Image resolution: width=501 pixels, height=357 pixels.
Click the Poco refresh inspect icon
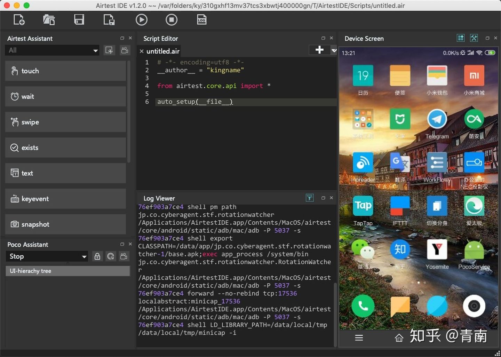coord(111,256)
